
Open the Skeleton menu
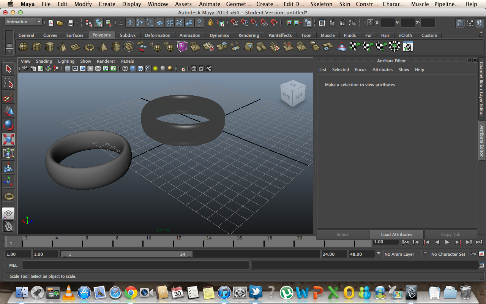click(321, 4)
